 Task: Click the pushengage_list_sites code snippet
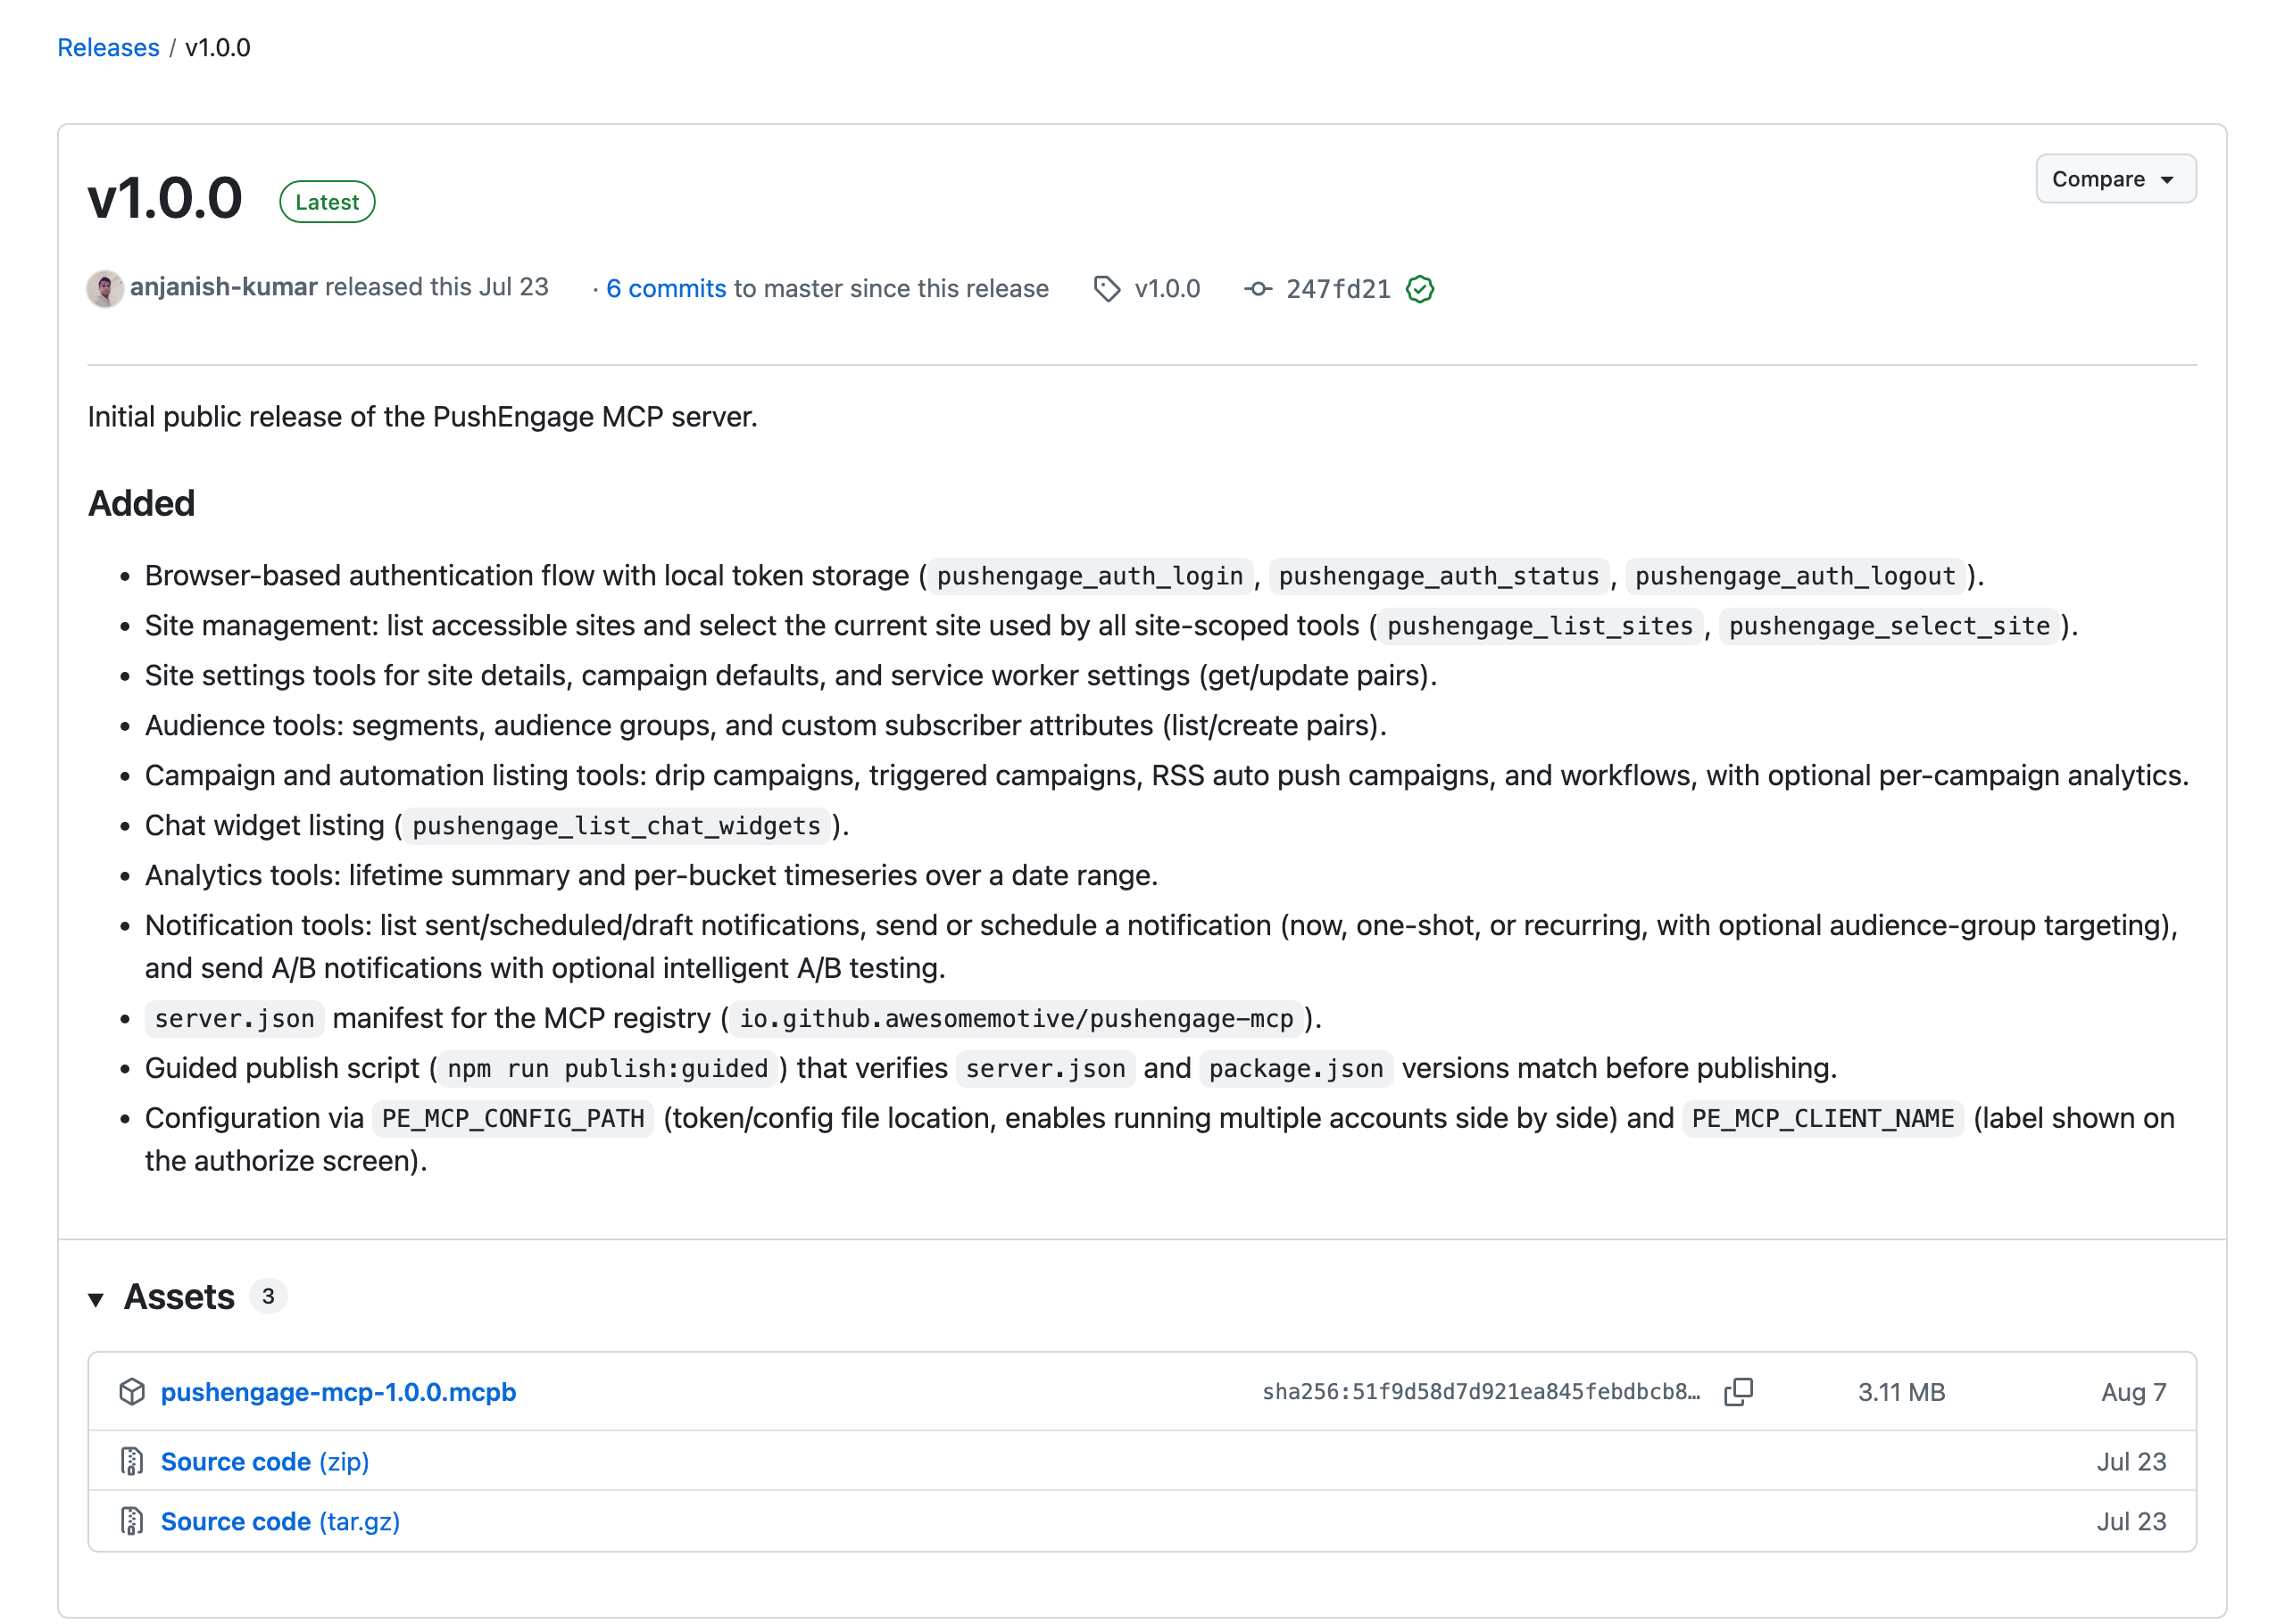click(1540, 626)
